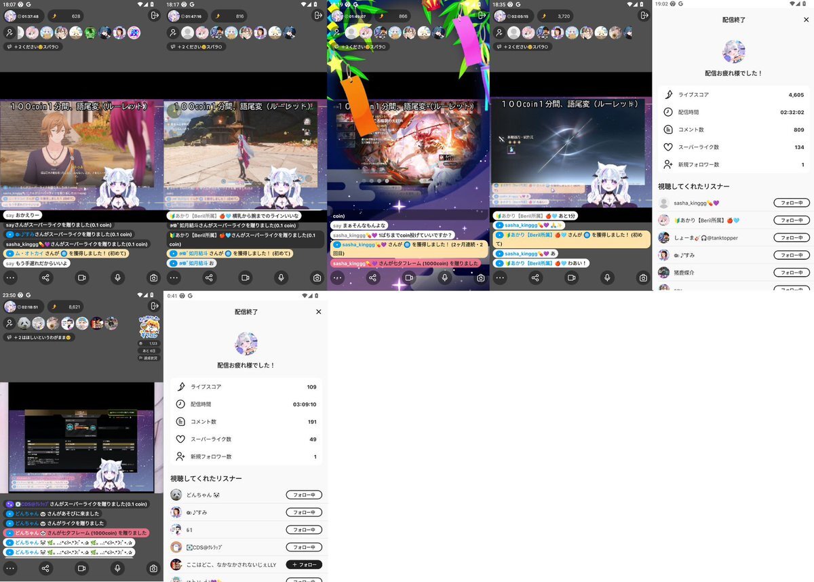Select the live score value 4,605
This screenshot has height=582, width=814.
point(796,95)
